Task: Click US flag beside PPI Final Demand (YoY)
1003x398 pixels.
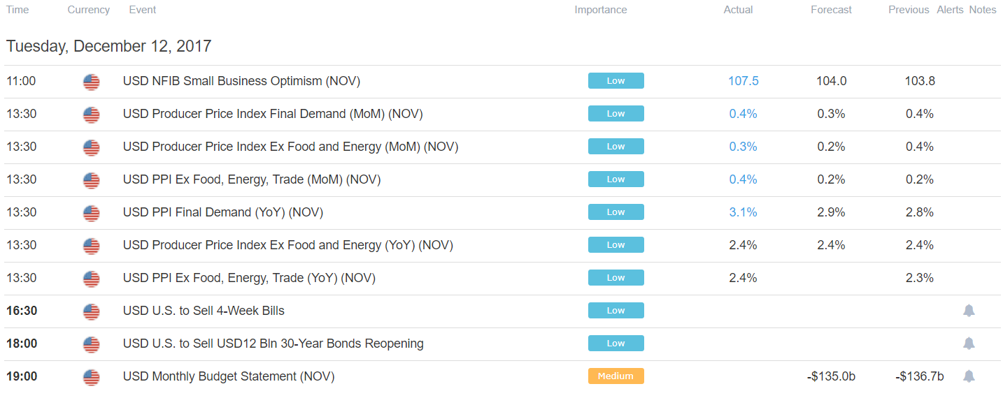Action: [91, 213]
